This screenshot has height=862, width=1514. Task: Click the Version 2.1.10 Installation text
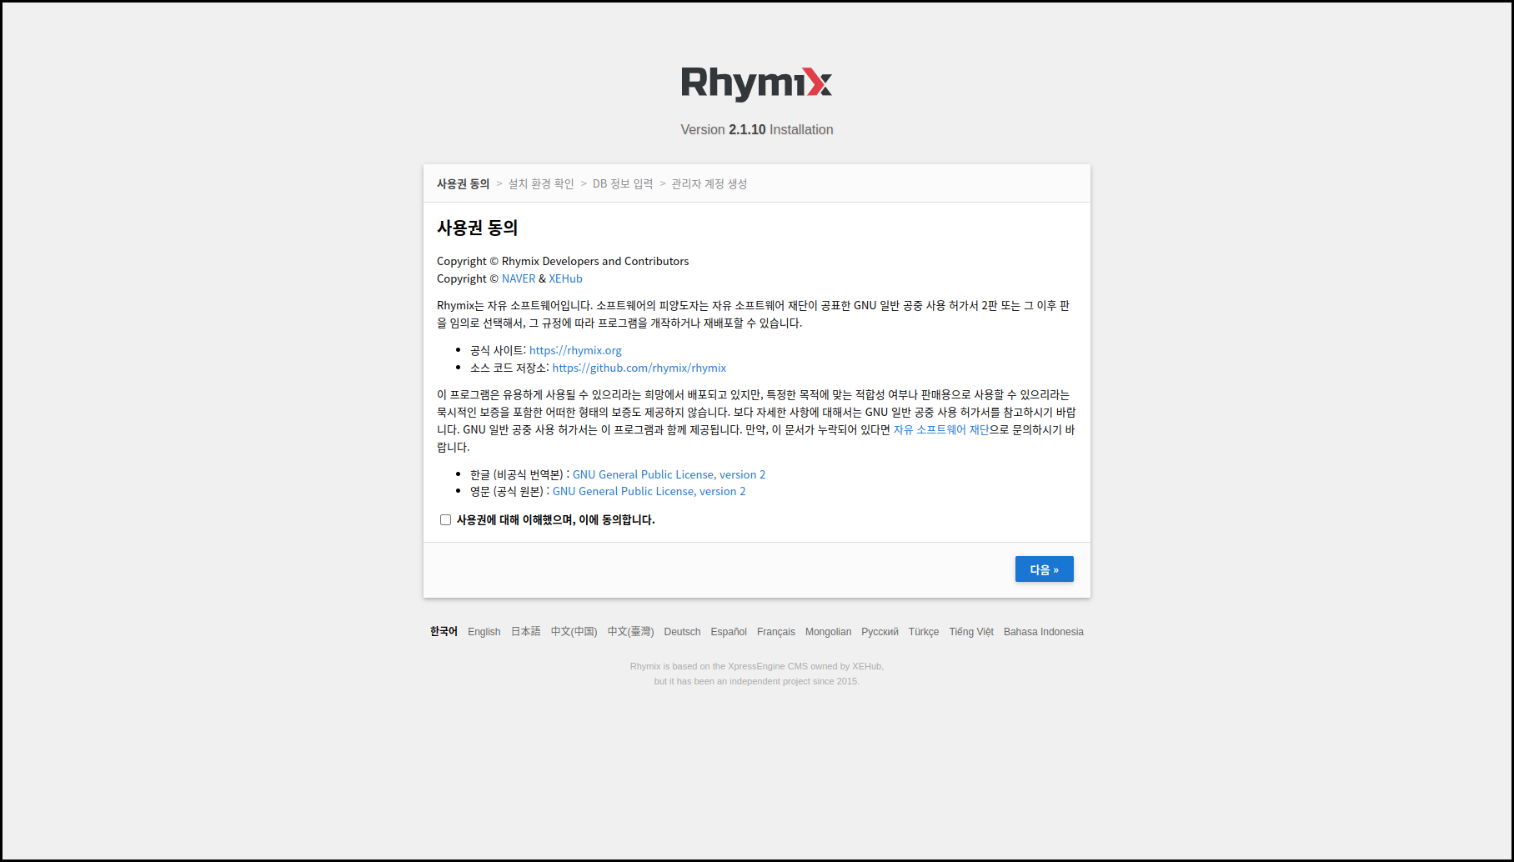pyautogui.click(x=757, y=130)
